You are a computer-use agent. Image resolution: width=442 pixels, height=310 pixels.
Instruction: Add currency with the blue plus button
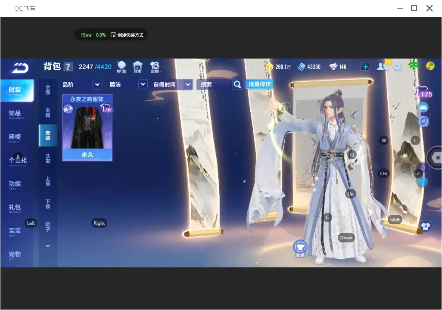click(x=365, y=67)
